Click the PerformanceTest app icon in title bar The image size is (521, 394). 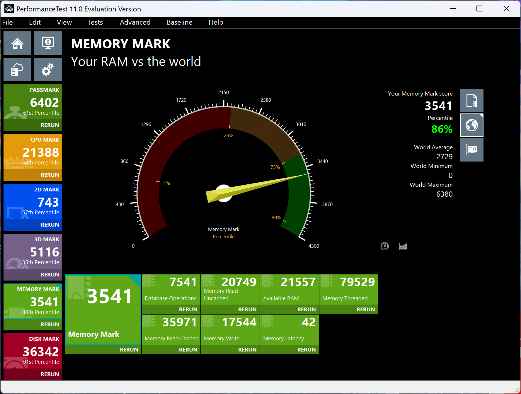9,9
